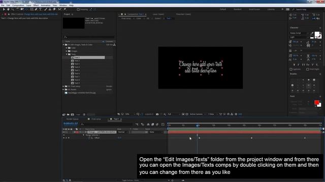Open the Light font style dropdown

299,37
